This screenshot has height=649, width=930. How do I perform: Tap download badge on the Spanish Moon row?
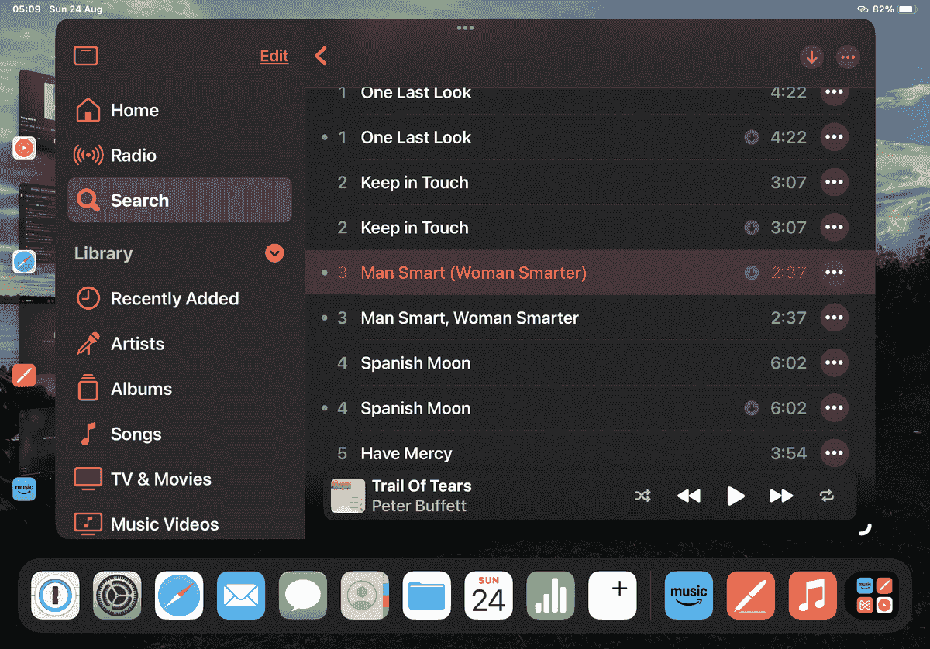click(751, 408)
